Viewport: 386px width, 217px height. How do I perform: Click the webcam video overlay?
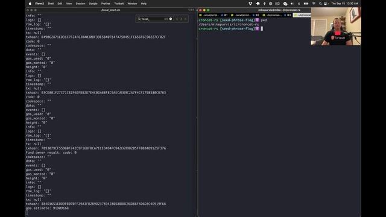[336, 27]
